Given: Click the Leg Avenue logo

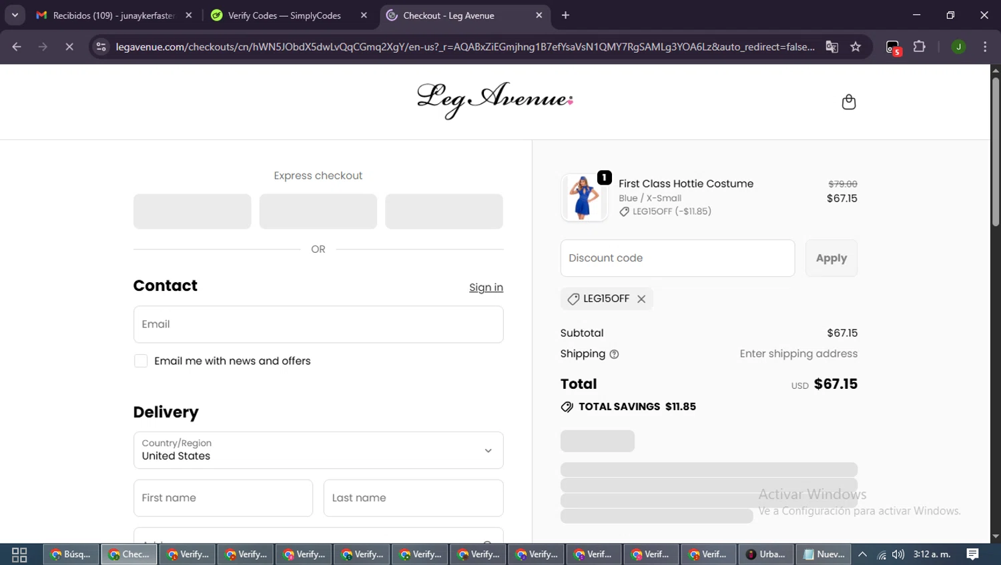Looking at the screenshot, I should pyautogui.click(x=495, y=101).
